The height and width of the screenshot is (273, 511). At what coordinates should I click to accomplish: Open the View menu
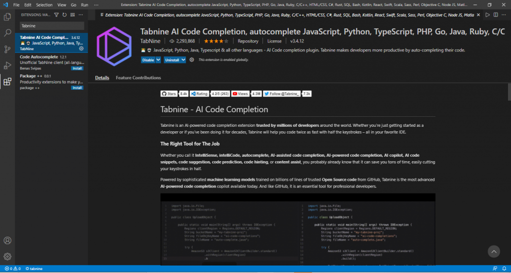[61, 5]
